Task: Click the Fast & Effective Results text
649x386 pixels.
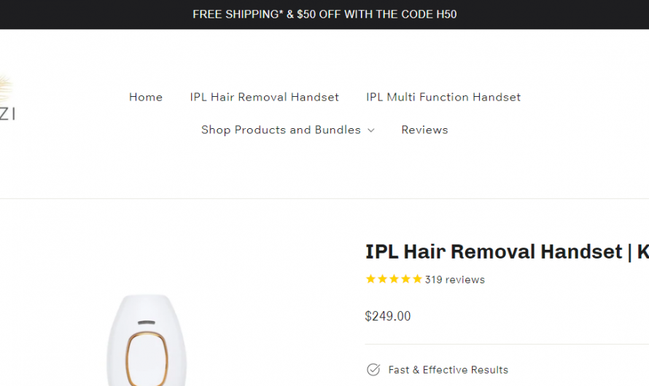Action: [448, 370]
